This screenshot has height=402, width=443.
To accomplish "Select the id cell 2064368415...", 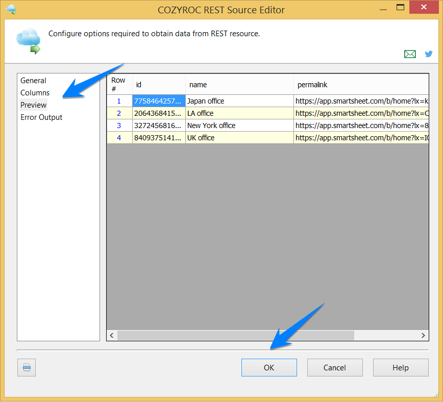I will [159, 113].
